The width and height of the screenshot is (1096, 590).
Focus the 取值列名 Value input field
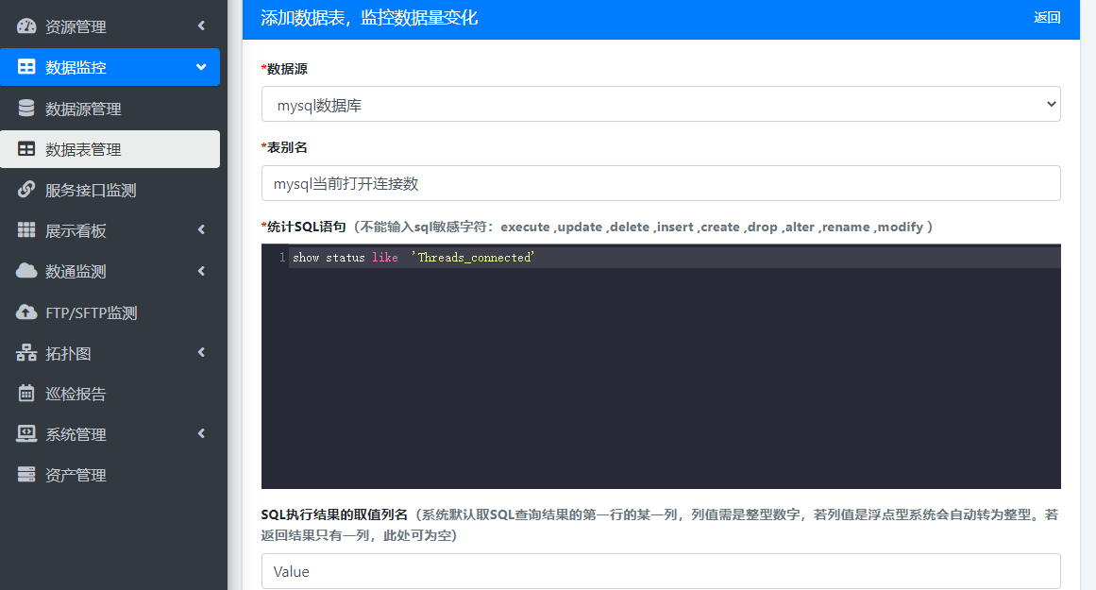coord(661,571)
